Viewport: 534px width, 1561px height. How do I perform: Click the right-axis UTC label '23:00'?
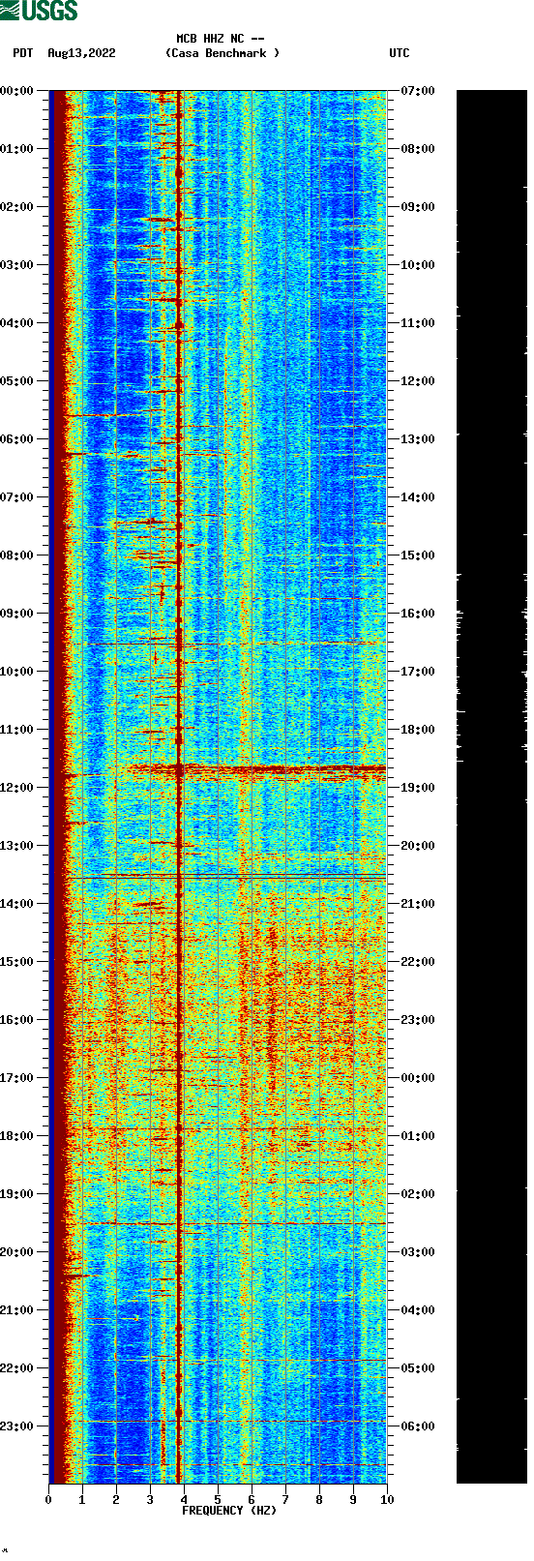(418, 1020)
